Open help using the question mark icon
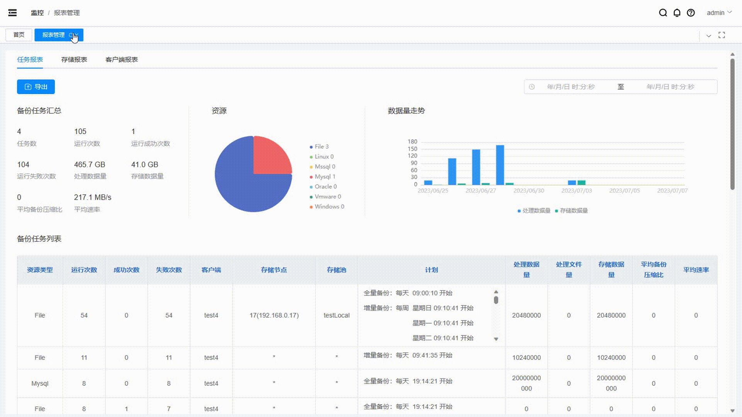Image resolution: width=742 pixels, height=417 pixels. (691, 13)
